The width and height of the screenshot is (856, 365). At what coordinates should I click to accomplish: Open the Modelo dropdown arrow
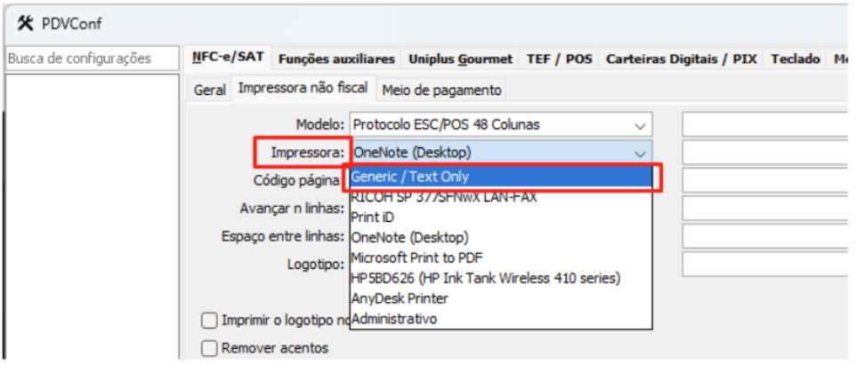[640, 125]
